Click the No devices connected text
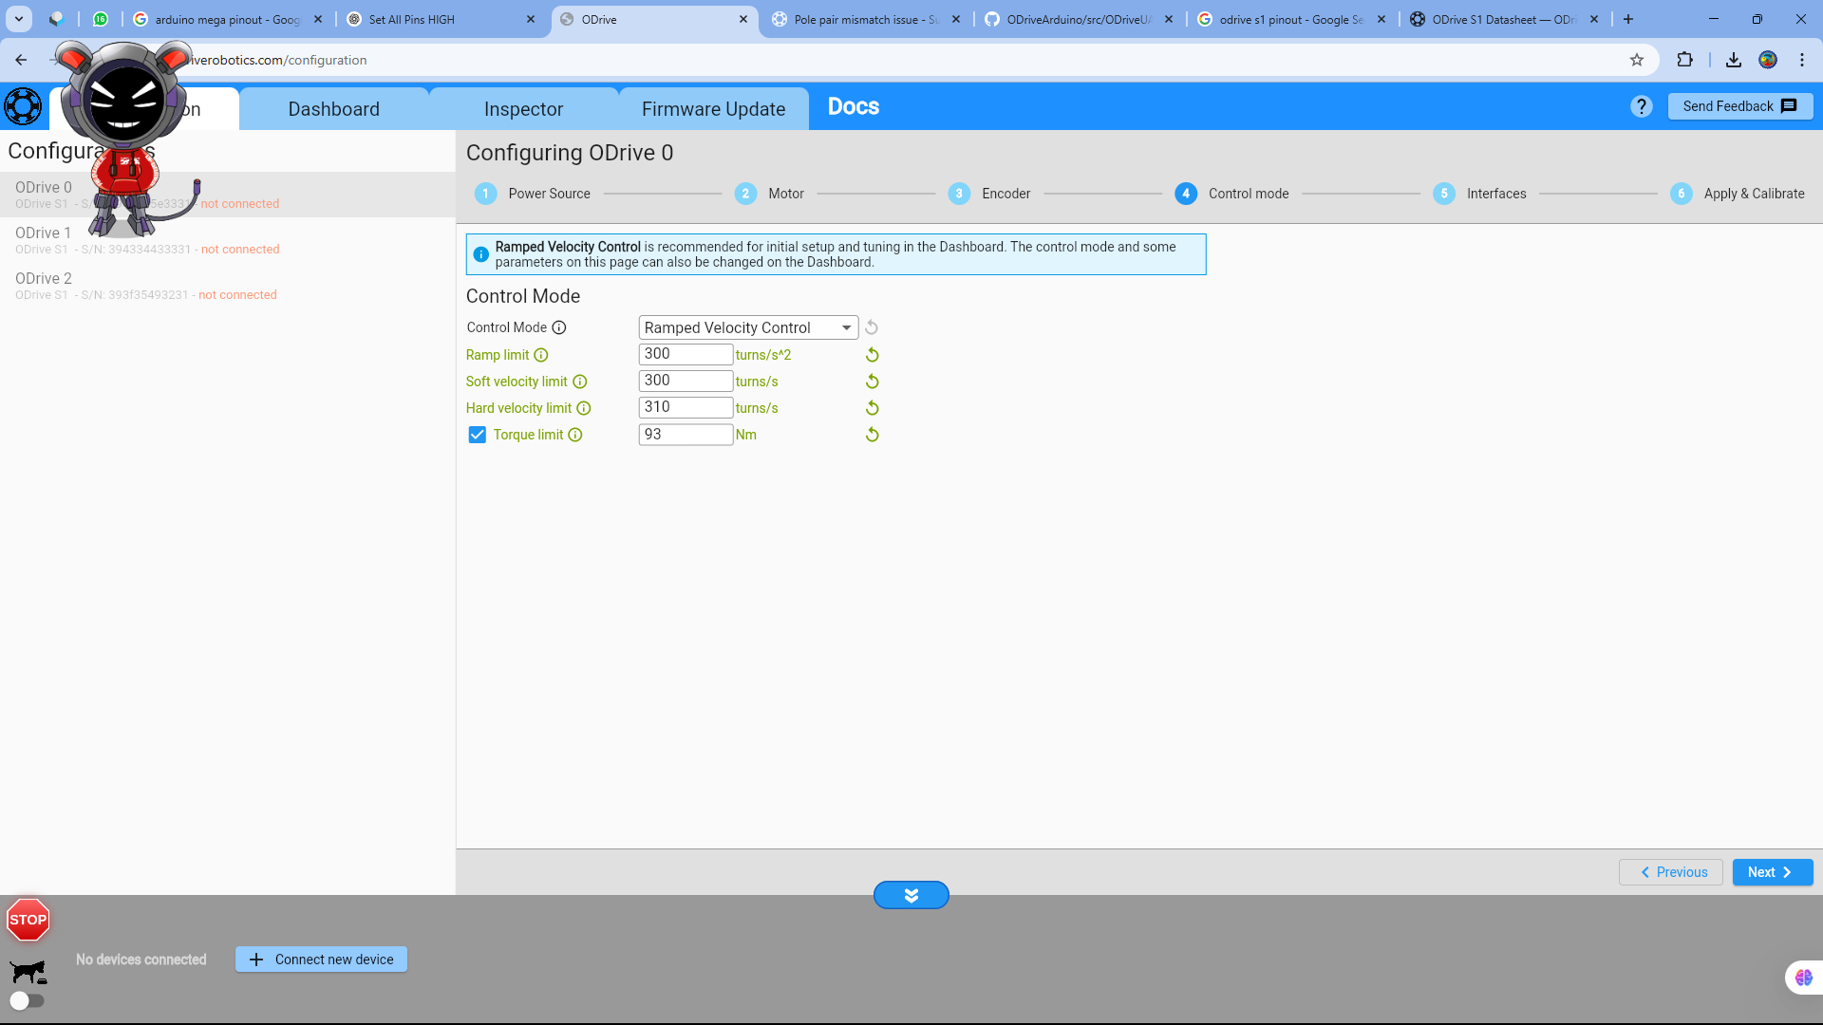Image resolution: width=1823 pixels, height=1025 pixels. 141,960
